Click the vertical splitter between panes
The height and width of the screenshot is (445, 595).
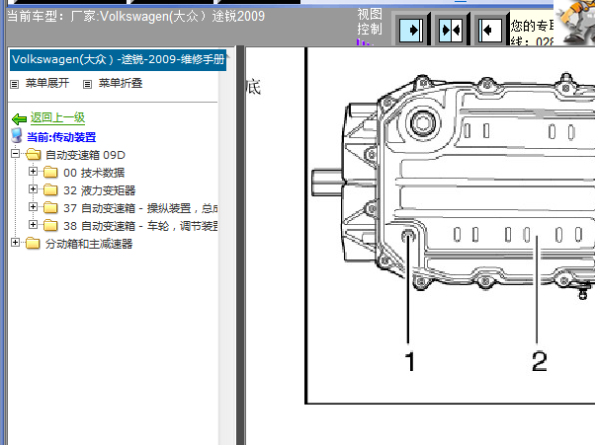click(x=240, y=246)
